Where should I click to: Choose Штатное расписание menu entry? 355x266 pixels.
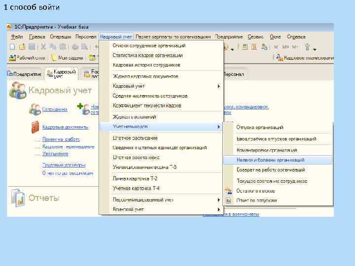(x=135, y=138)
